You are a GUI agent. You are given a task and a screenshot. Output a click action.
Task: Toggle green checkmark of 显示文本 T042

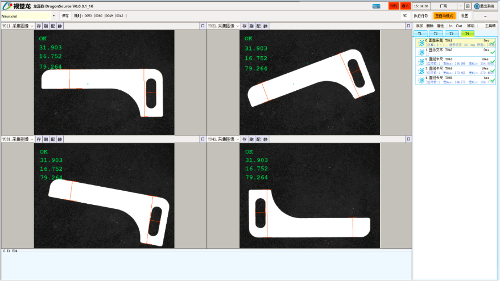493,52
